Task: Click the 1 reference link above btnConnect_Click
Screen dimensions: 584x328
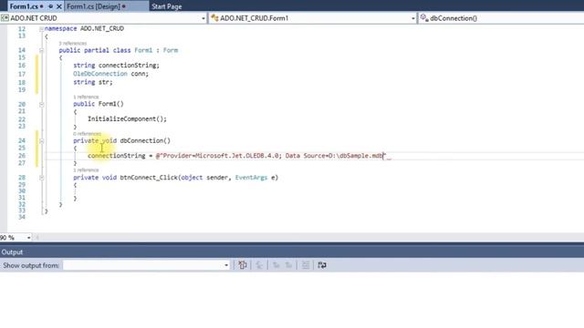Action: pyautogui.click(x=86, y=170)
